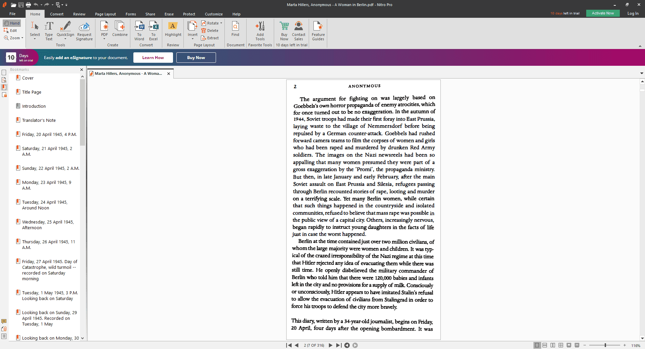
Task: Open Feature Guides
Action: [x=318, y=31]
